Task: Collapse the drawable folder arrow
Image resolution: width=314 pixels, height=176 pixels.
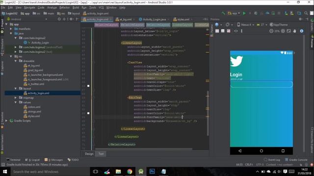Action: pos(15,61)
